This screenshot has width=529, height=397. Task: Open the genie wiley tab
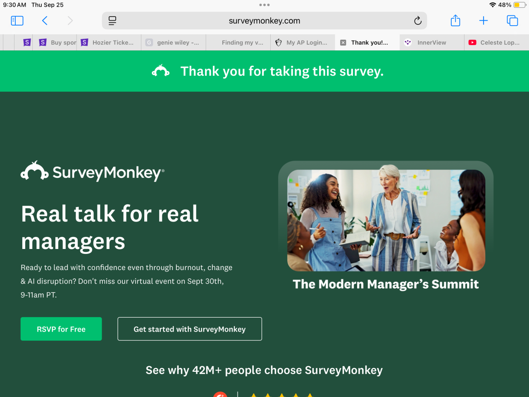174,43
